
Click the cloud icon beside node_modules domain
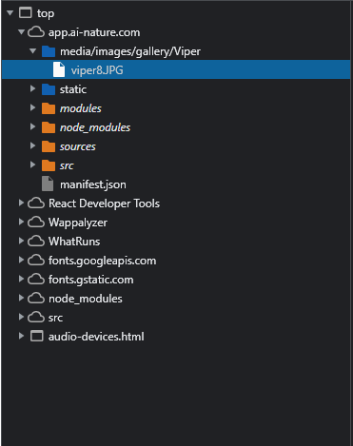click(x=36, y=299)
